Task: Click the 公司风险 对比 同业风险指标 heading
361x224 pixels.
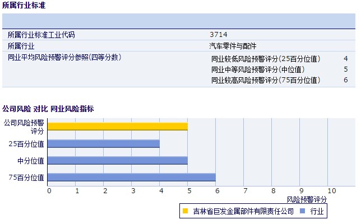Action: click(x=48, y=109)
